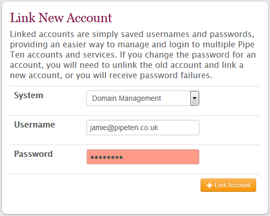The height and width of the screenshot is (216, 270).
Task: Click the masked password dots
Action: tap(106, 157)
